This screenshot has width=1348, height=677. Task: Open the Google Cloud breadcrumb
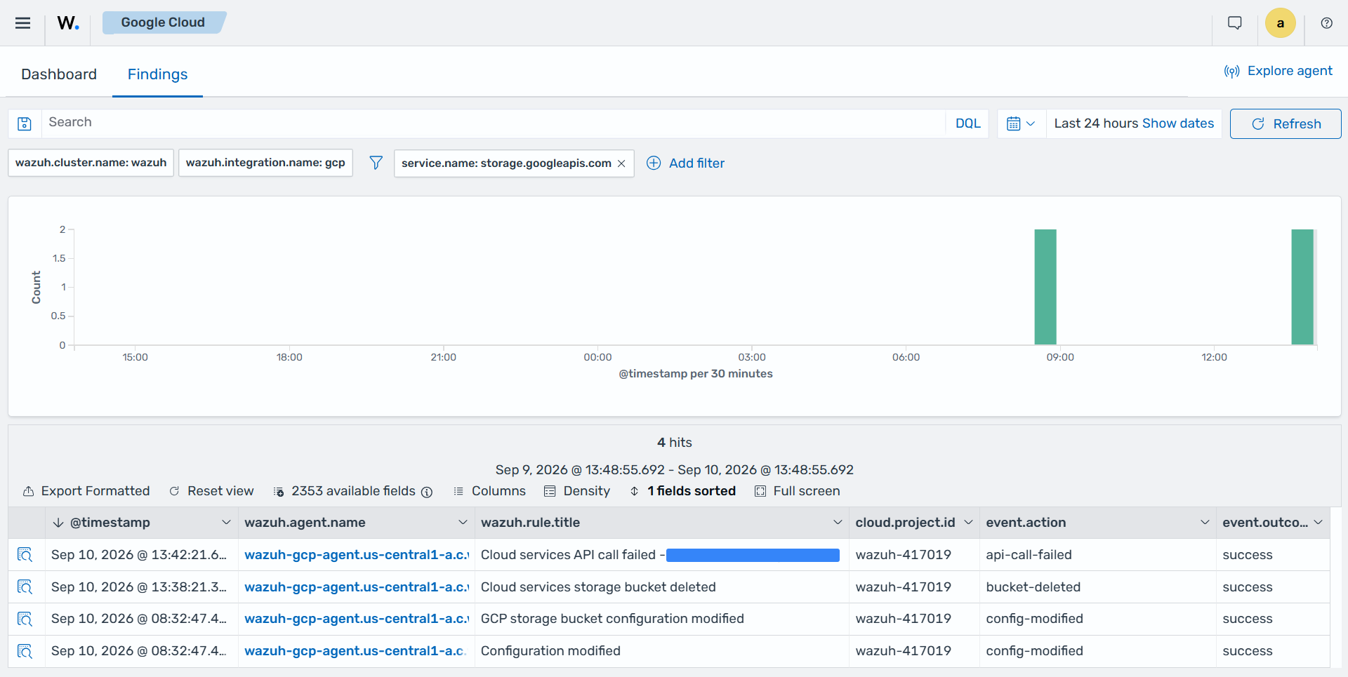[163, 22]
